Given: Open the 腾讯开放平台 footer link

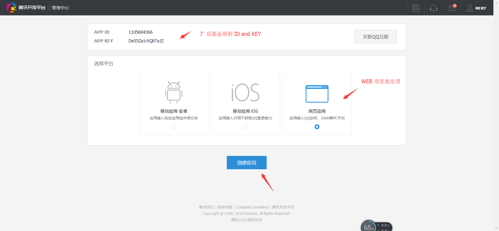Looking at the screenshot, I should coord(283,207).
